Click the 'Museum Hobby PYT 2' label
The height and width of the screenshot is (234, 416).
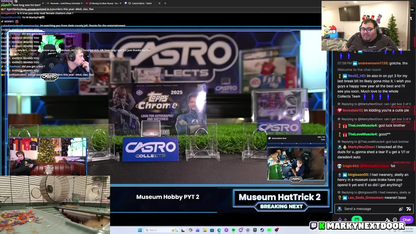pyautogui.click(x=168, y=197)
